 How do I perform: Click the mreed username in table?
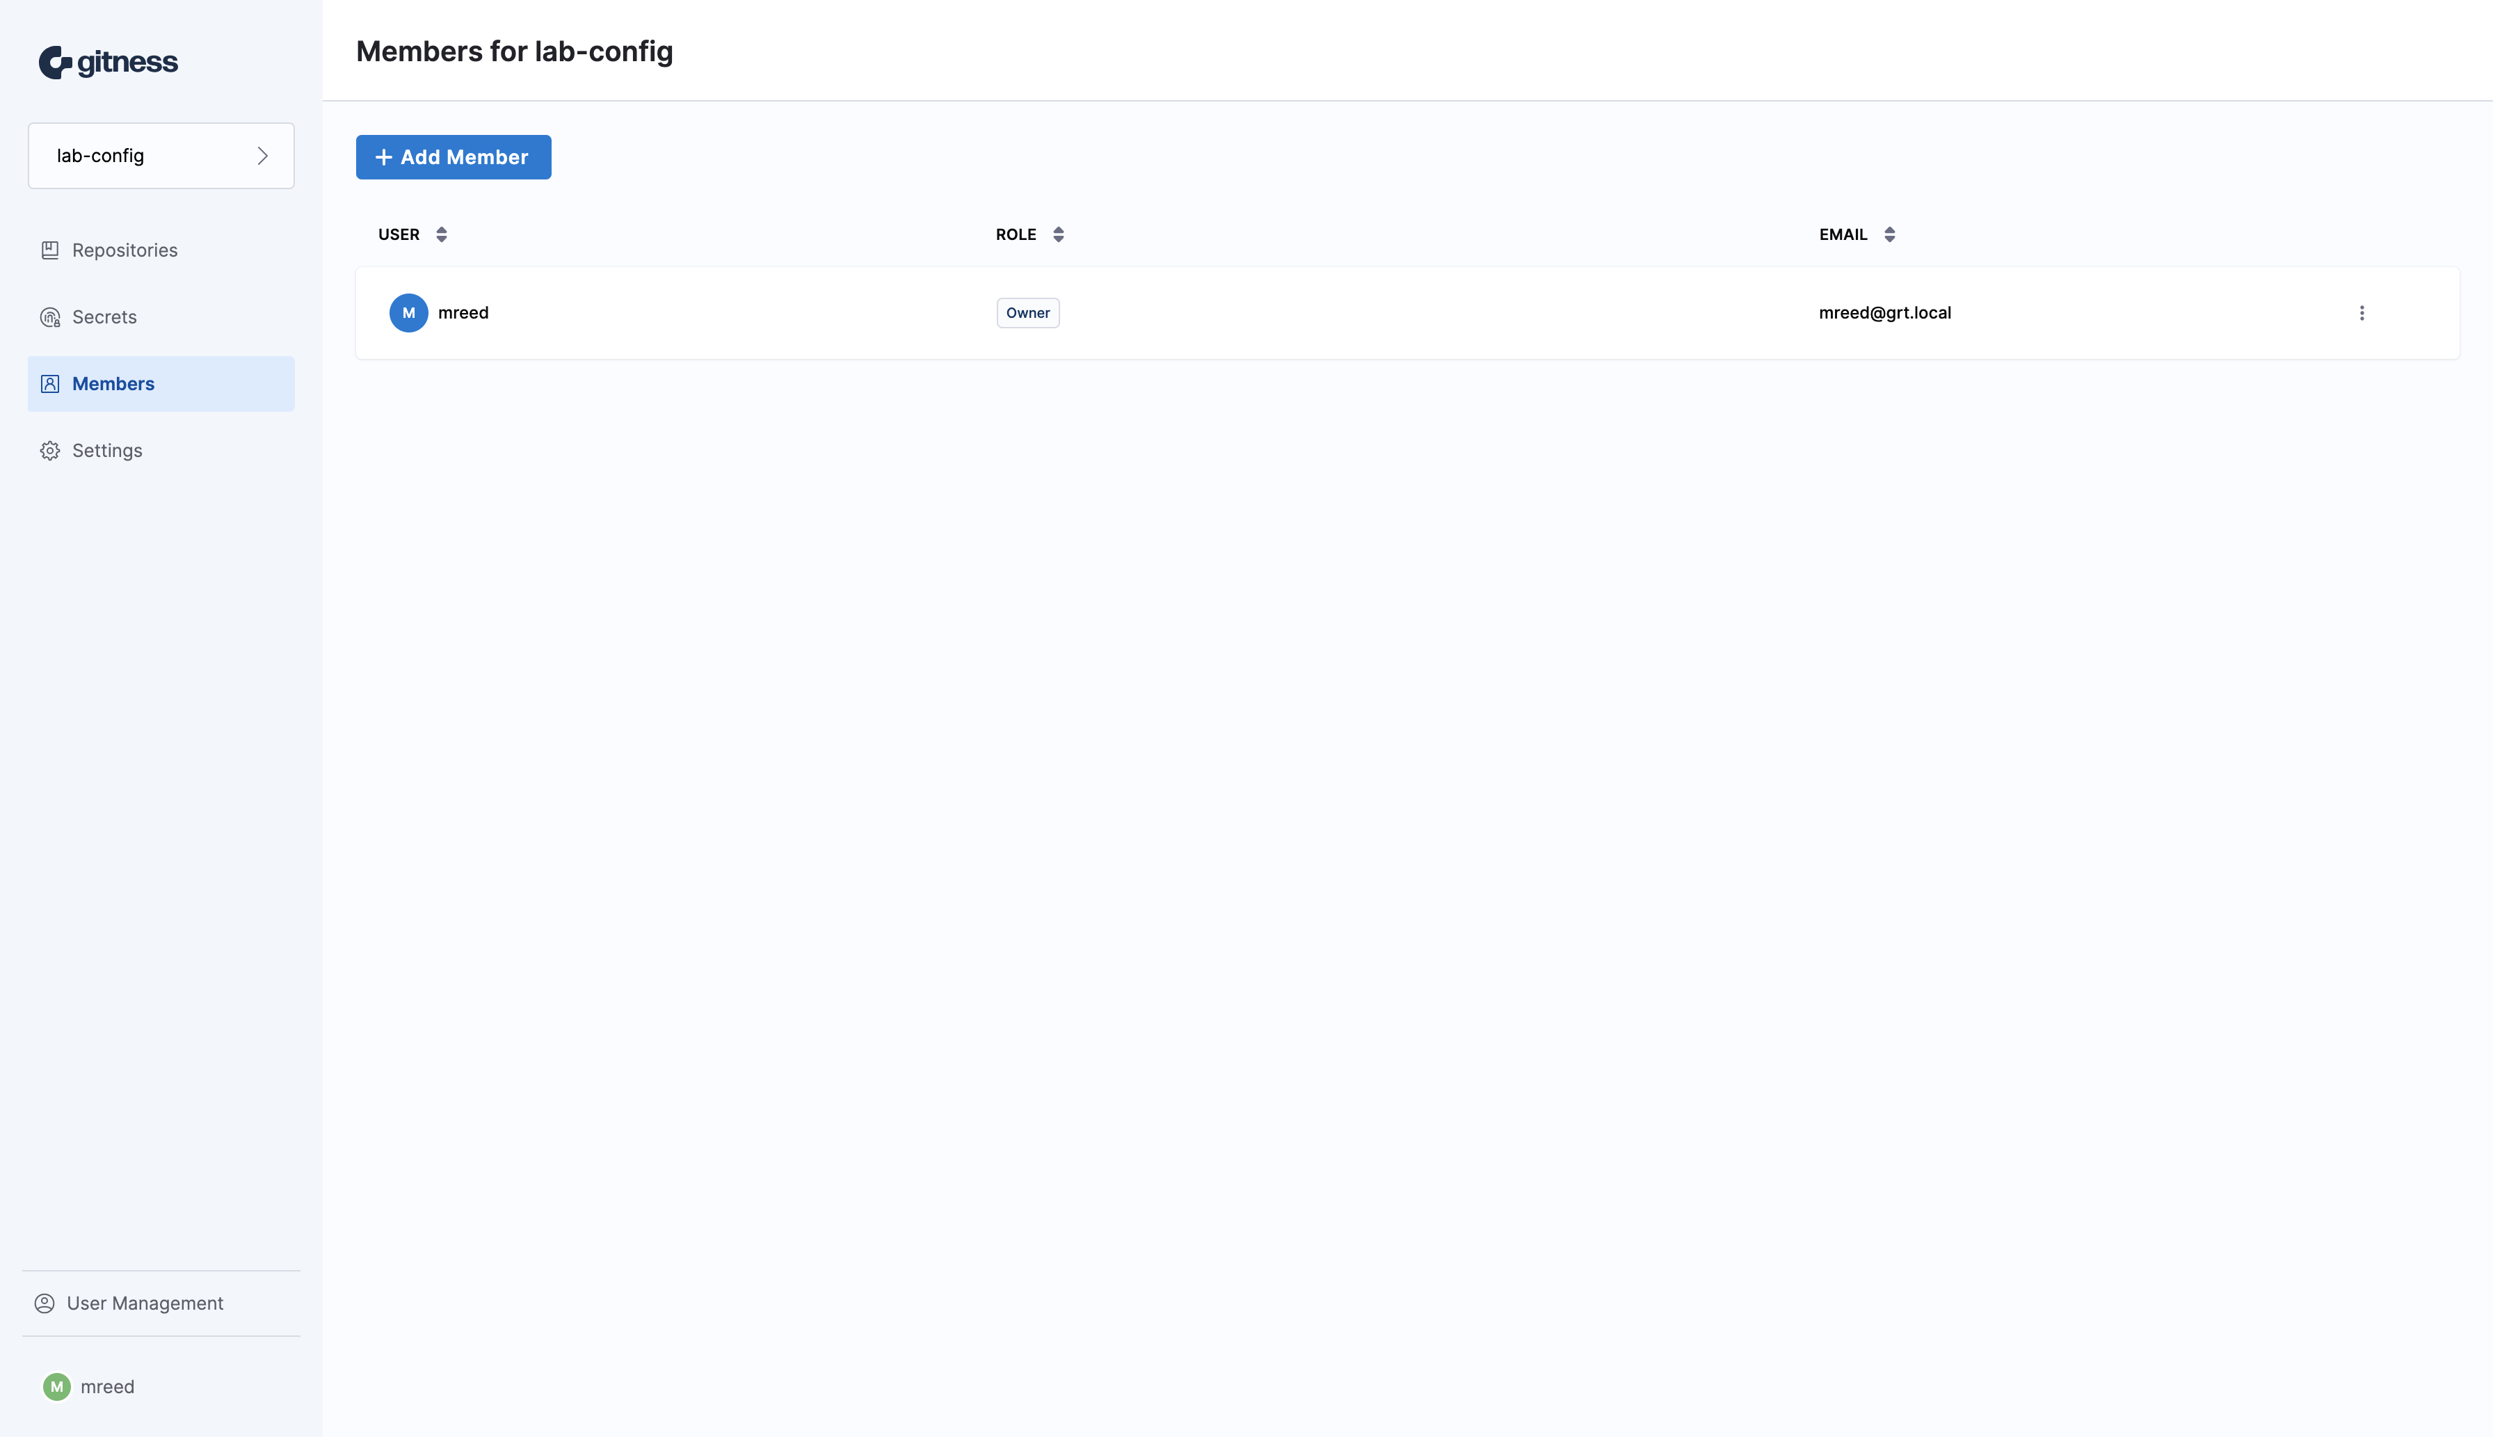pyautogui.click(x=463, y=313)
